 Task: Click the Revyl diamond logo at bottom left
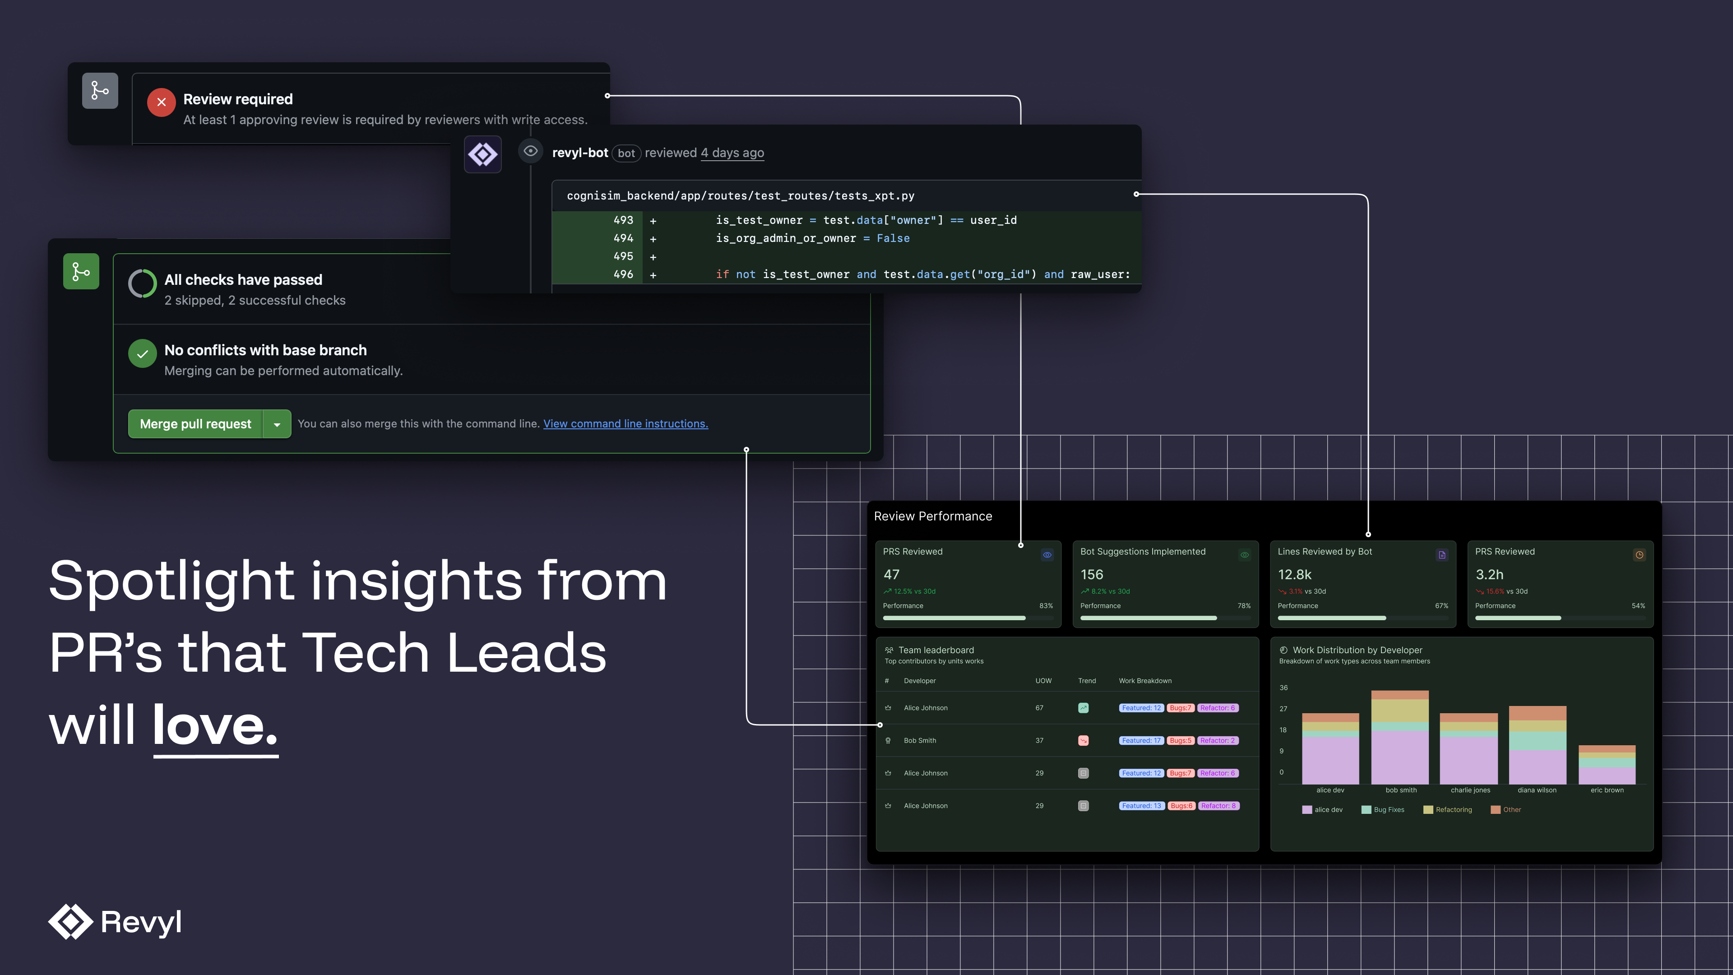tap(71, 921)
